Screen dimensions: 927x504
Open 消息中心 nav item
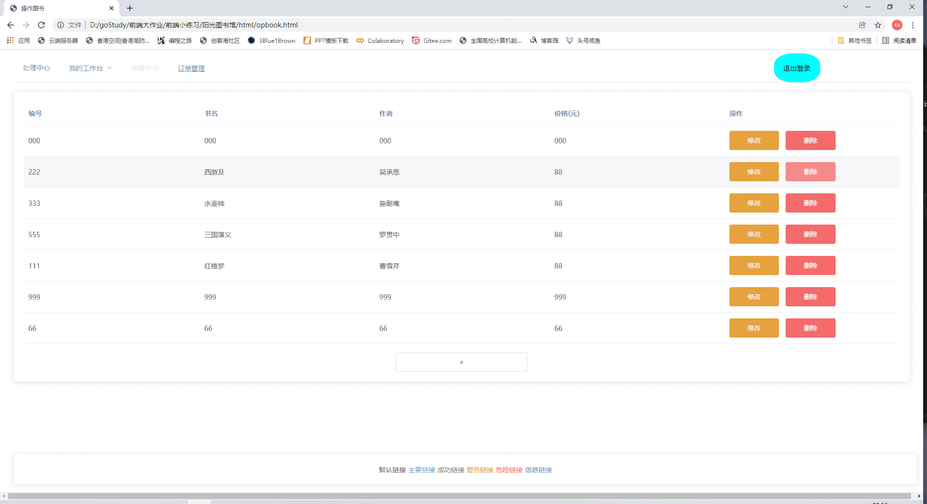point(145,68)
